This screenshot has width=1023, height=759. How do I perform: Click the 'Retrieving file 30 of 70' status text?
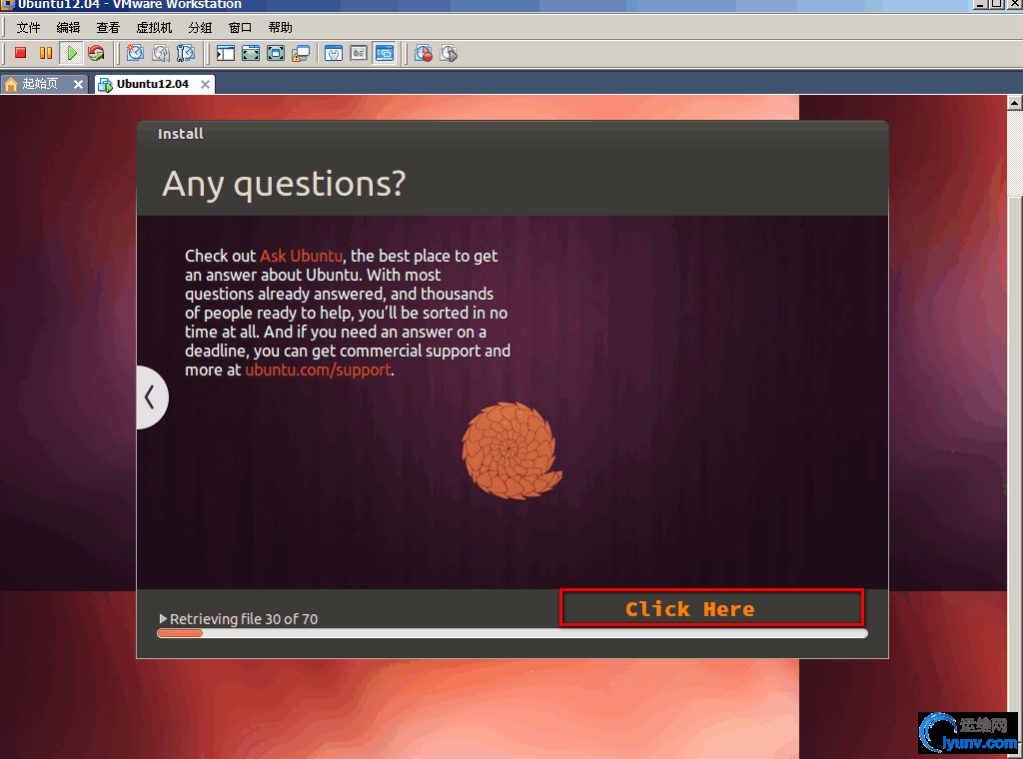coord(244,619)
